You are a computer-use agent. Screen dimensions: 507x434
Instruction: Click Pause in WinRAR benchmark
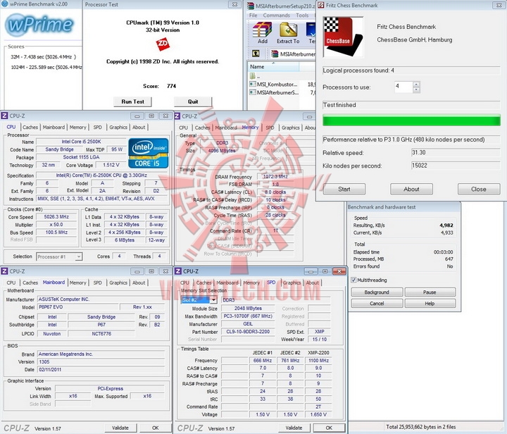[x=430, y=292]
